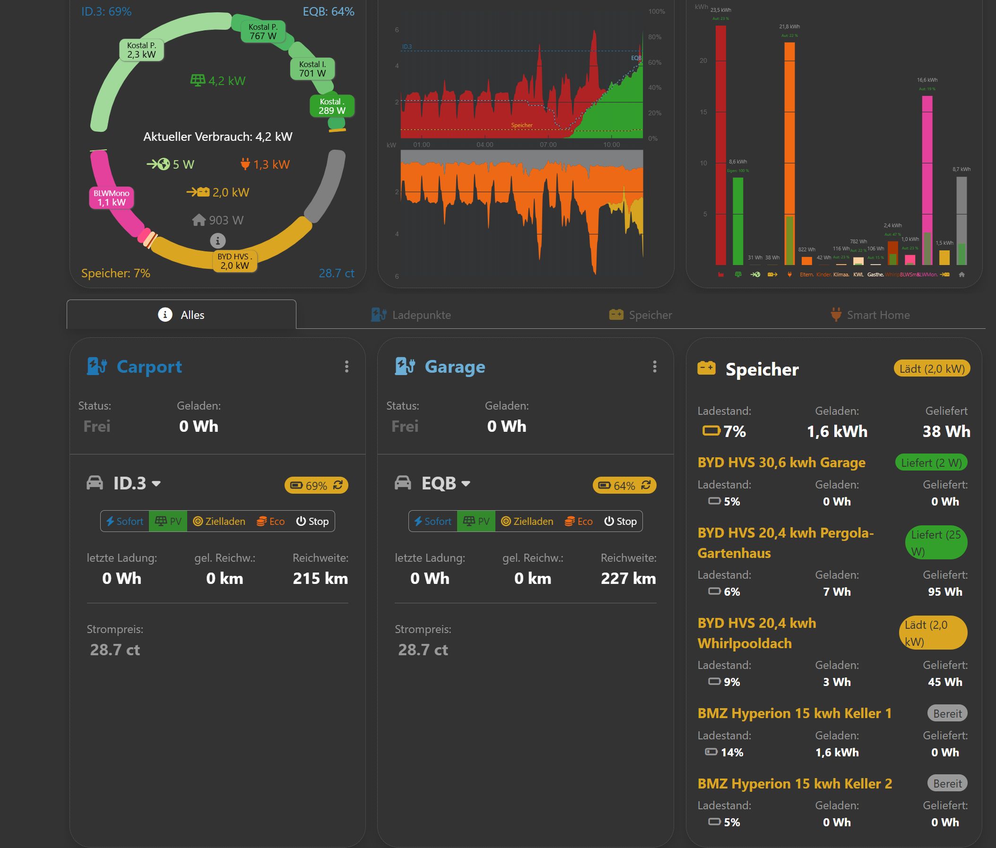
Task: Refresh EQB 64% charge badge
Action: tap(646, 485)
